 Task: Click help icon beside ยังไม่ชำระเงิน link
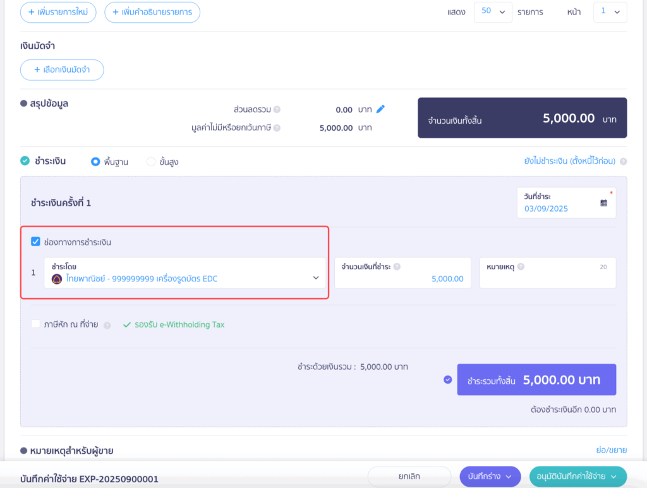click(623, 162)
